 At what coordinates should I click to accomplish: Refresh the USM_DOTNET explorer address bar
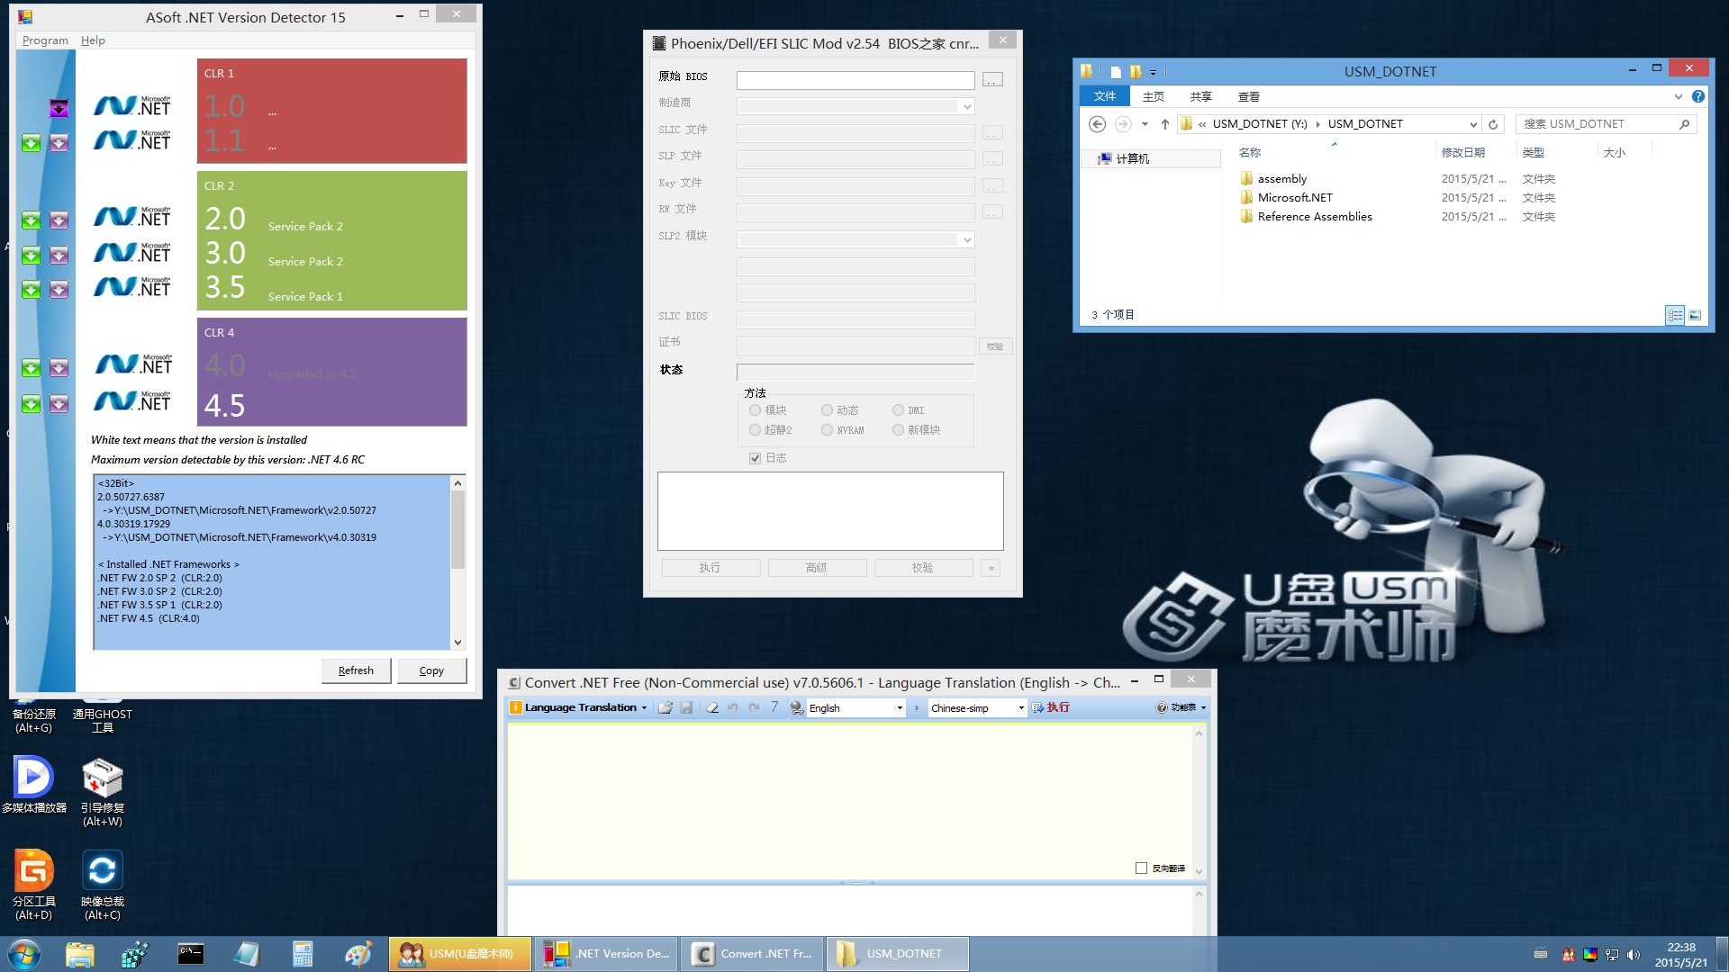1493,124
